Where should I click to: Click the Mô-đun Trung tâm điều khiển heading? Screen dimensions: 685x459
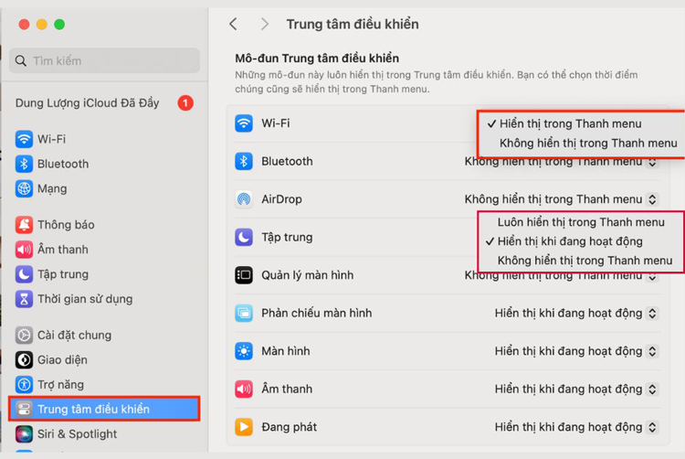[317, 59]
